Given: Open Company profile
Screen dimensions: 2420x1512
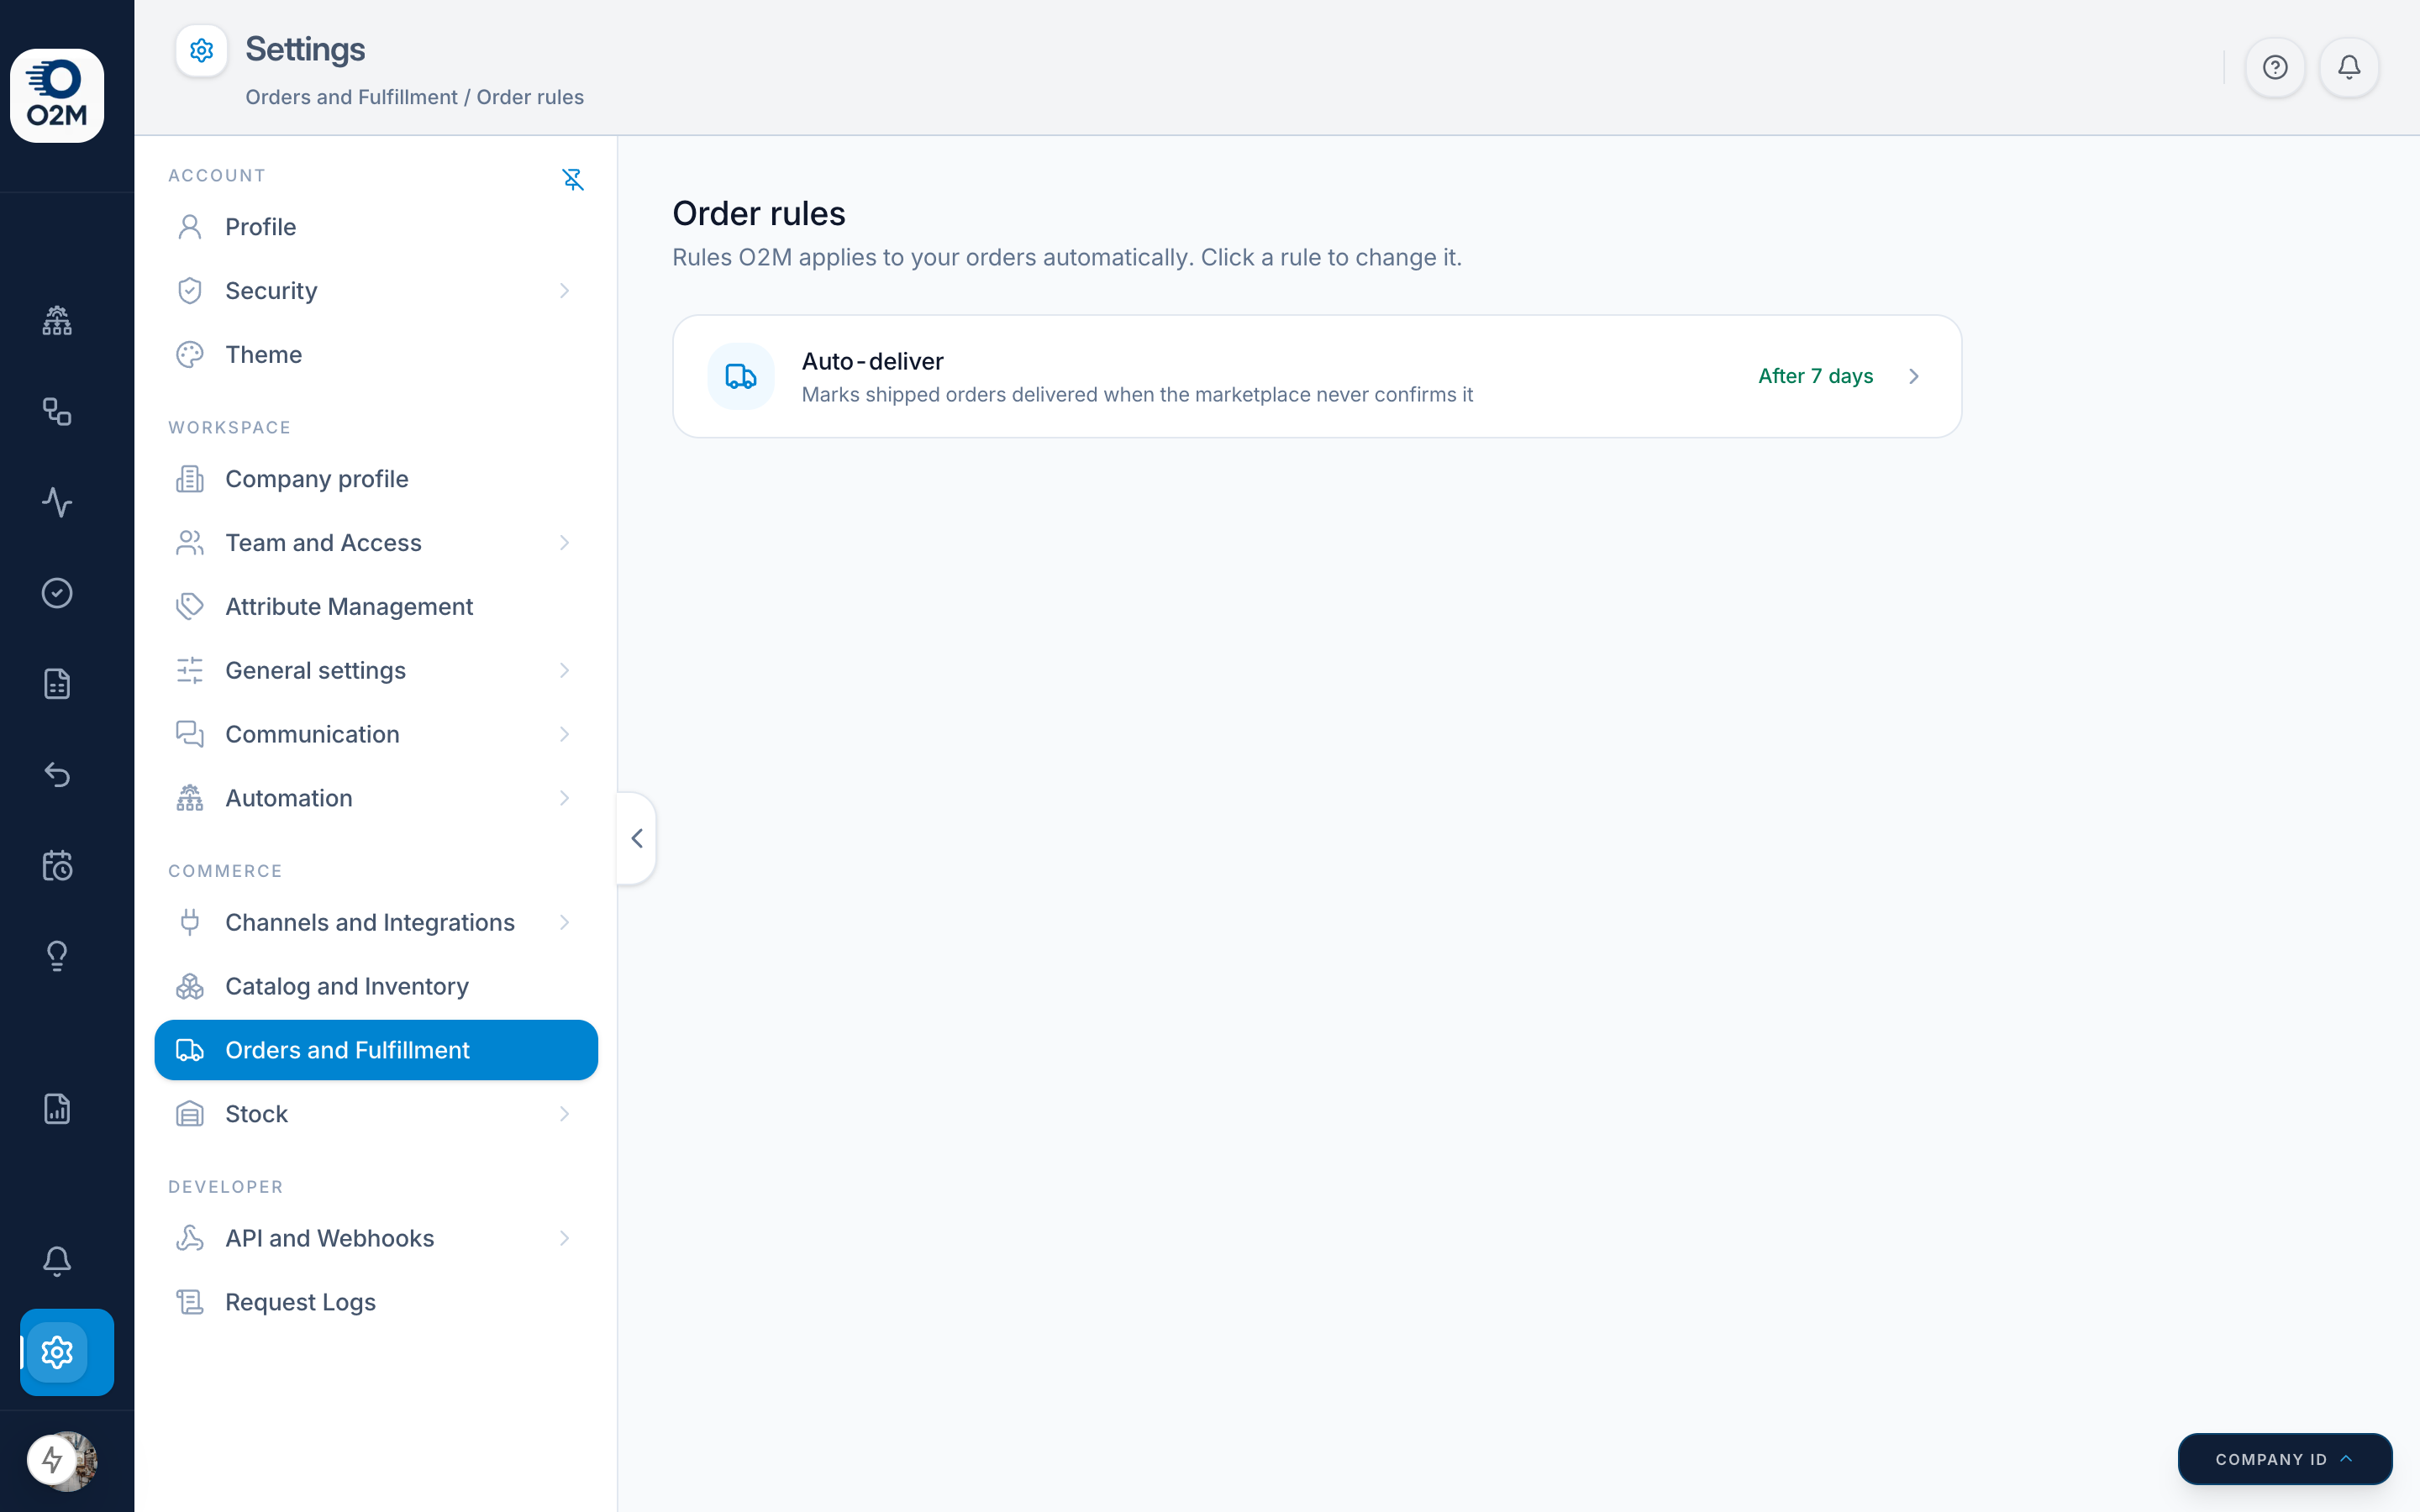Looking at the screenshot, I should (x=376, y=479).
